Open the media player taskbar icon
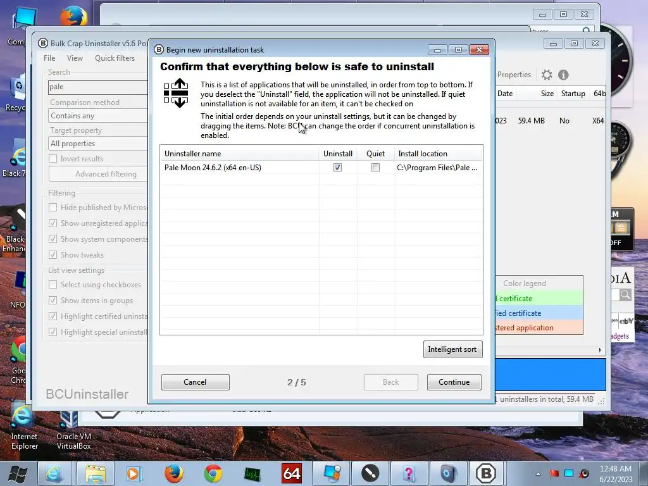The height and width of the screenshot is (486, 648). [133, 473]
